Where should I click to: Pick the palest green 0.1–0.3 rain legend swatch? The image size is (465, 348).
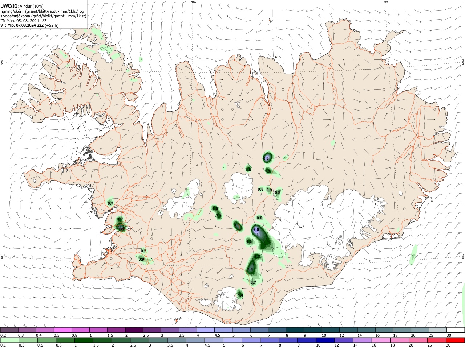coord(9,340)
